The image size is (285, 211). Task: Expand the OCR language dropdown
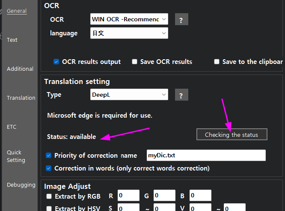click(x=129, y=33)
